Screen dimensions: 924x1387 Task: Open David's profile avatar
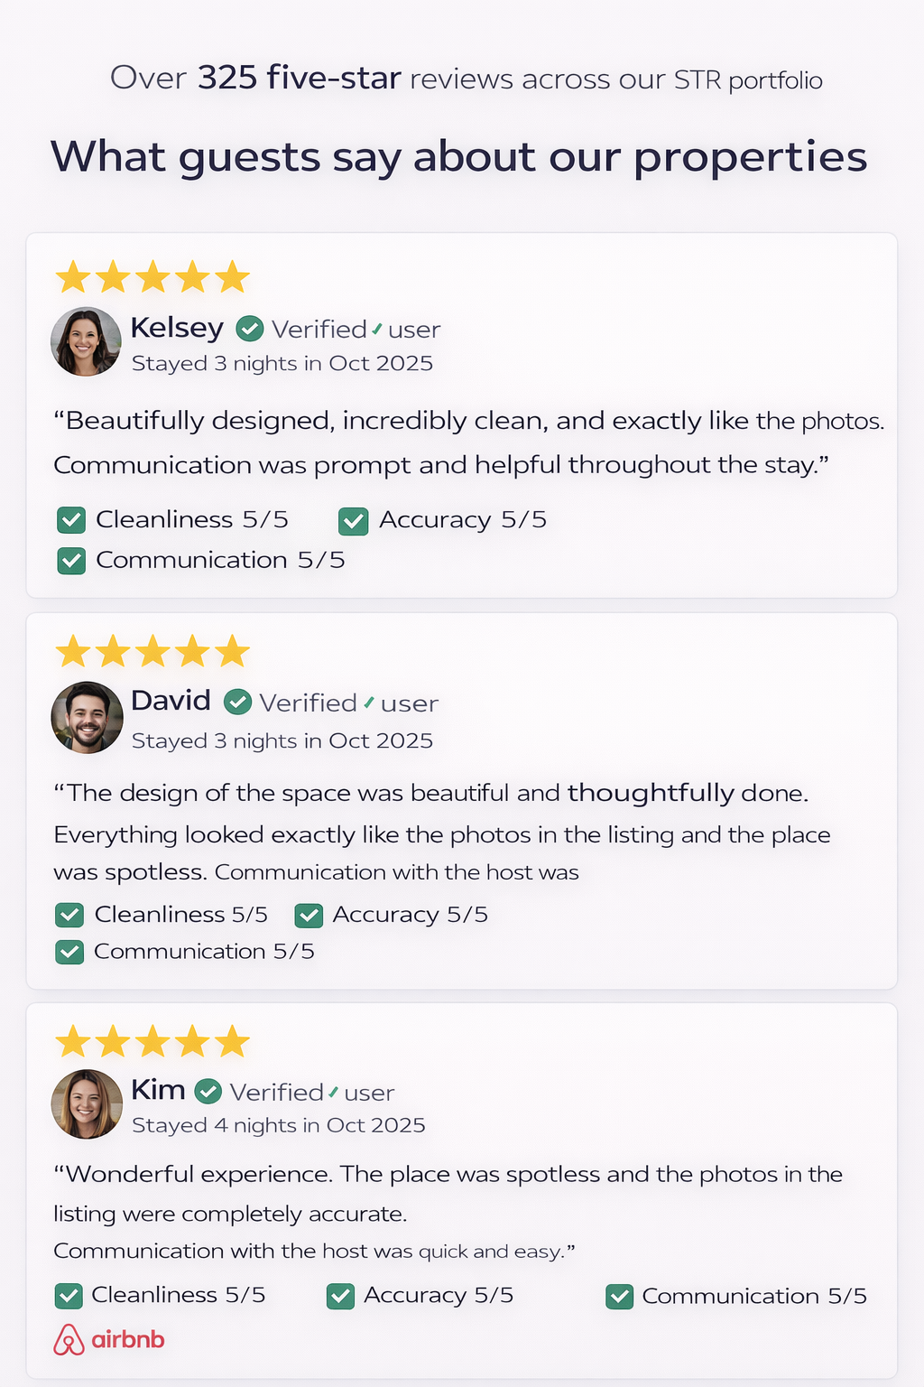[87, 717]
